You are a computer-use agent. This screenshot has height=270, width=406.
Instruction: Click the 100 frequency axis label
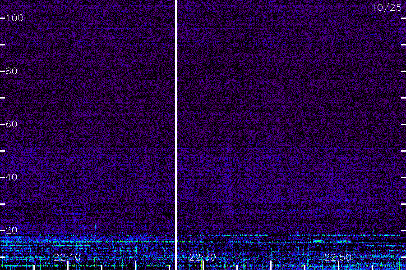click(x=14, y=18)
